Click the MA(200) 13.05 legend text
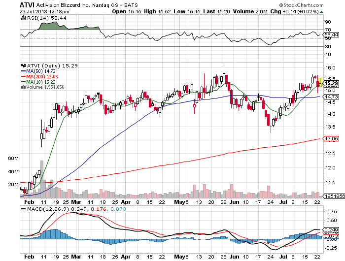This screenshot has width=345, height=261. click(x=42, y=76)
